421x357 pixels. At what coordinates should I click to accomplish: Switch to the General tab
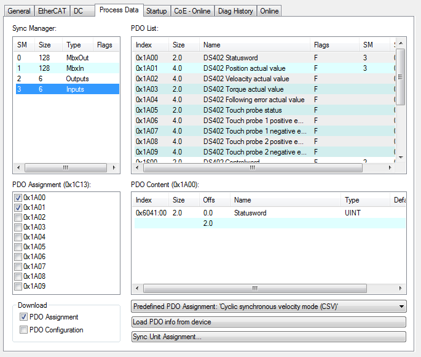[x=19, y=11]
